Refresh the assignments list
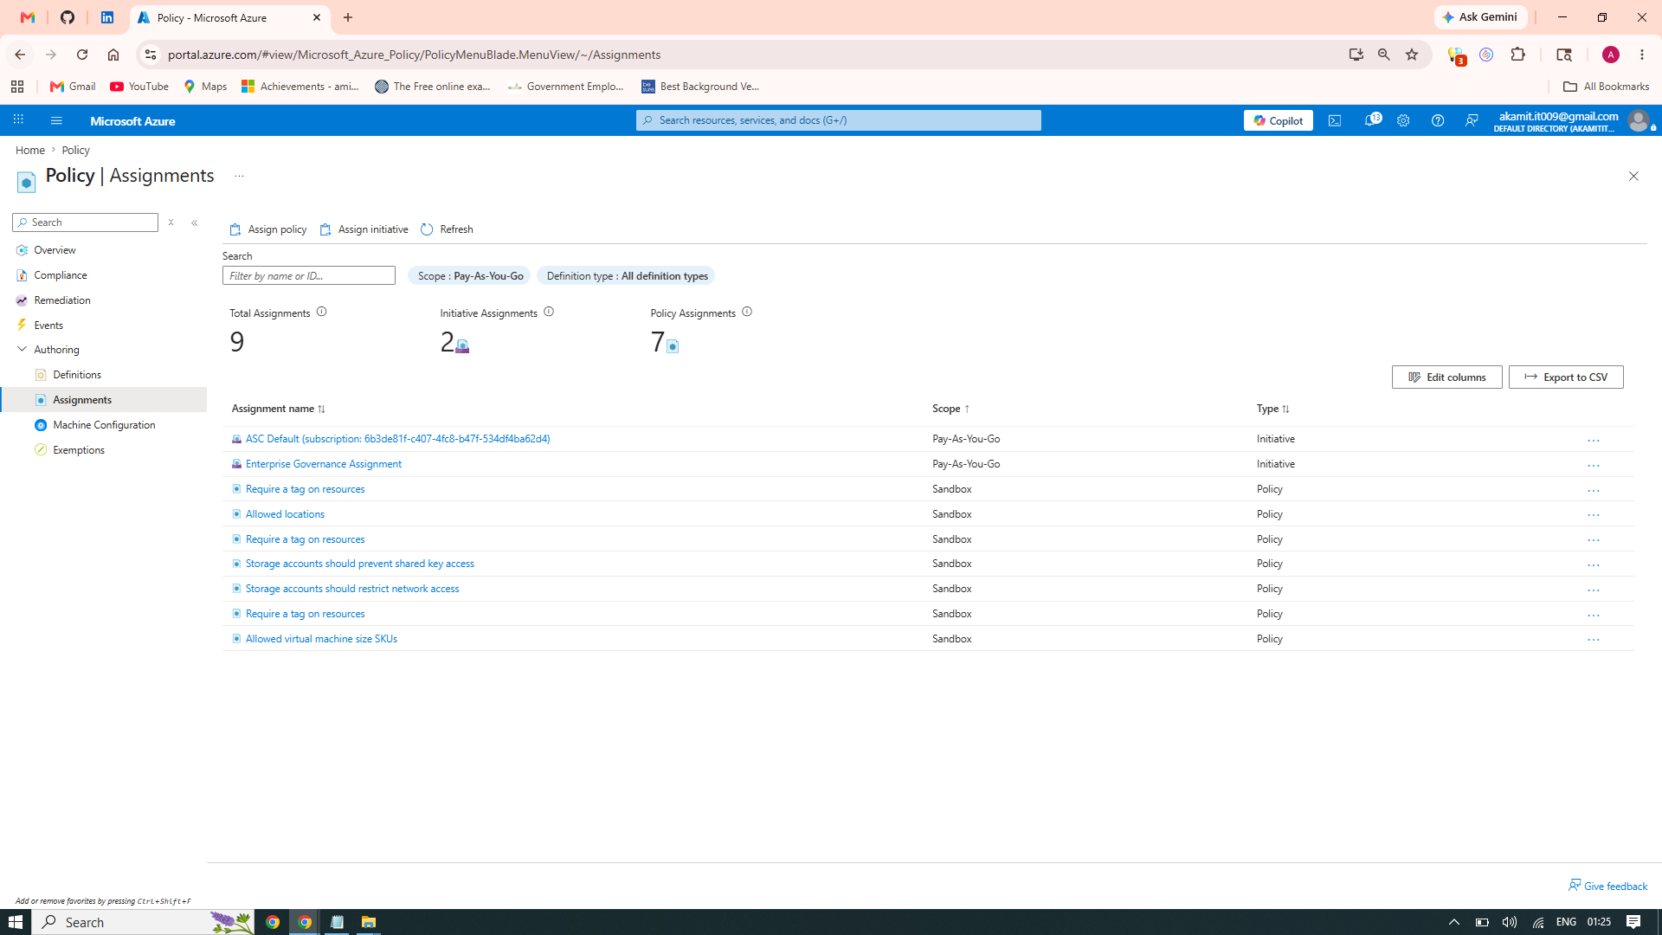Image resolution: width=1662 pixels, height=935 pixels. point(447,229)
